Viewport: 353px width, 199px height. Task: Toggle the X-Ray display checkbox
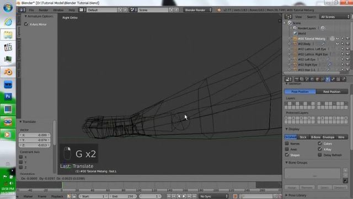tap(320, 149)
